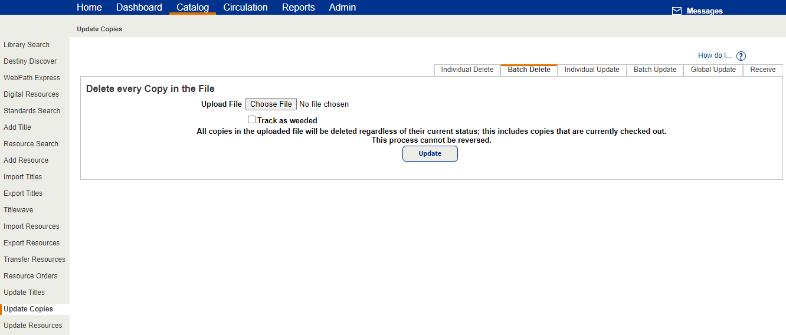Go to Update Resources in sidebar

33,326
